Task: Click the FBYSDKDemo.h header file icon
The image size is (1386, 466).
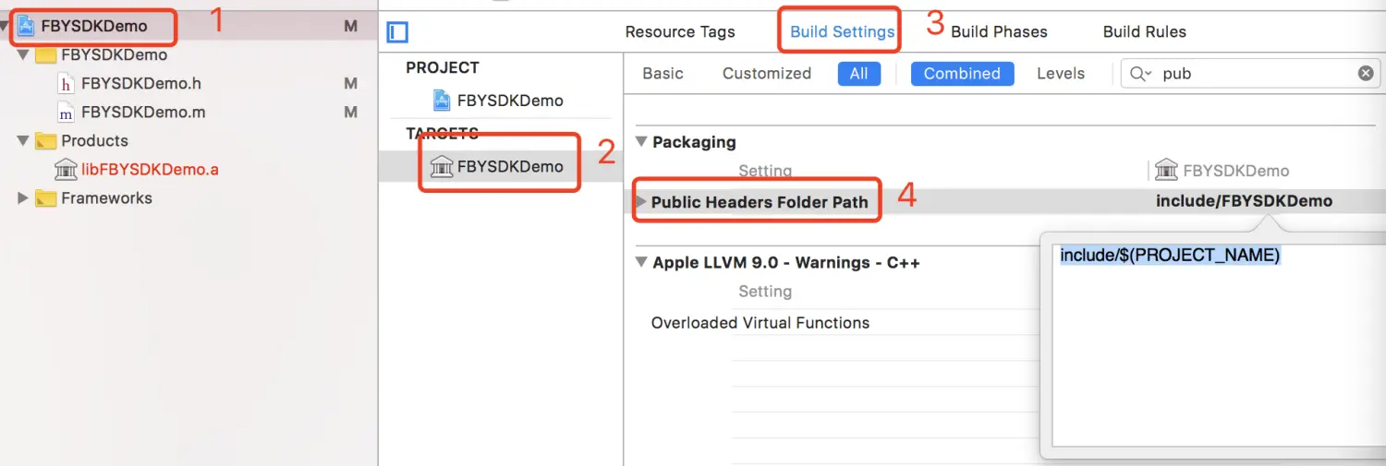Action: click(66, 84)
